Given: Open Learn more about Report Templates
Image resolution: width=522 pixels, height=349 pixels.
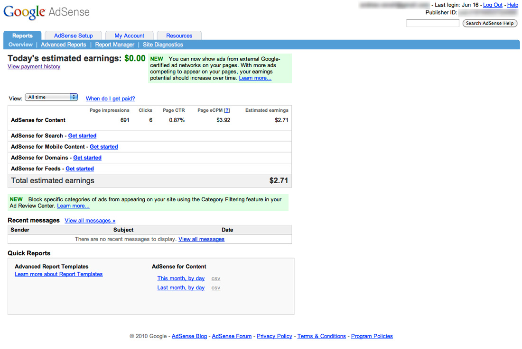Looking at the screenshot, I should click(58, 274).
